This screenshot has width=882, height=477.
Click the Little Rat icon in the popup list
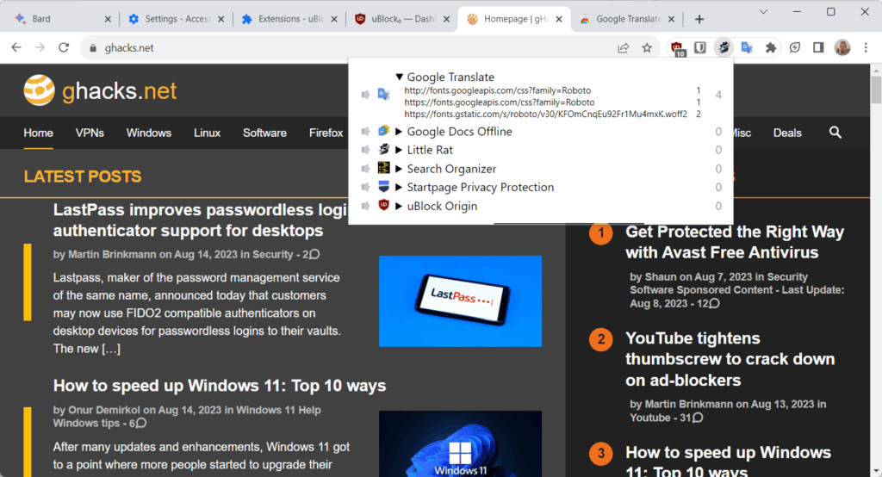[383, 150]
